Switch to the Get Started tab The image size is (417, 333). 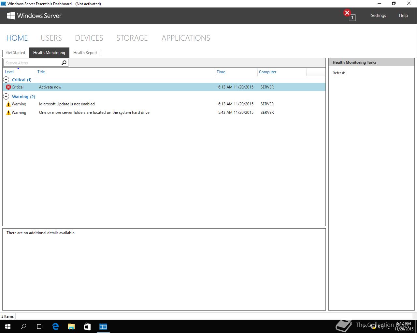(x=16, y=53)
